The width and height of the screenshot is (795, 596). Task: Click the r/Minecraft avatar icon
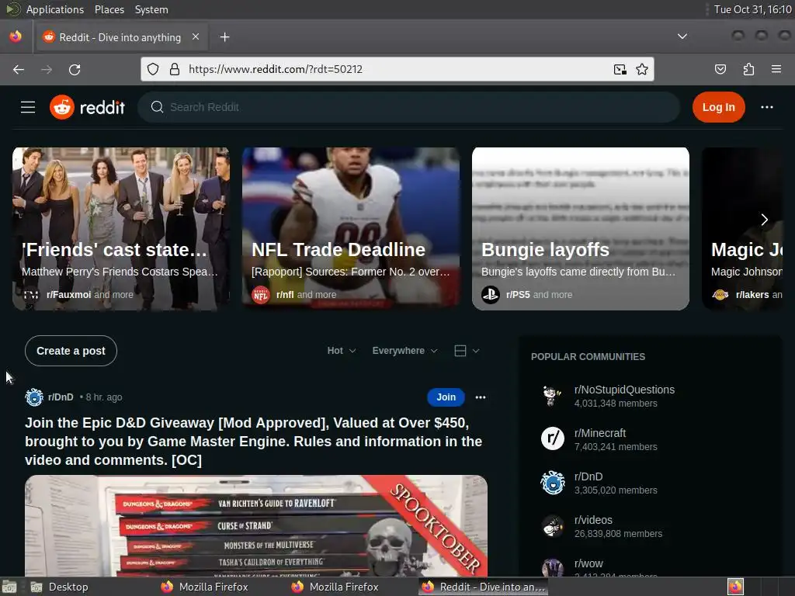552,439
